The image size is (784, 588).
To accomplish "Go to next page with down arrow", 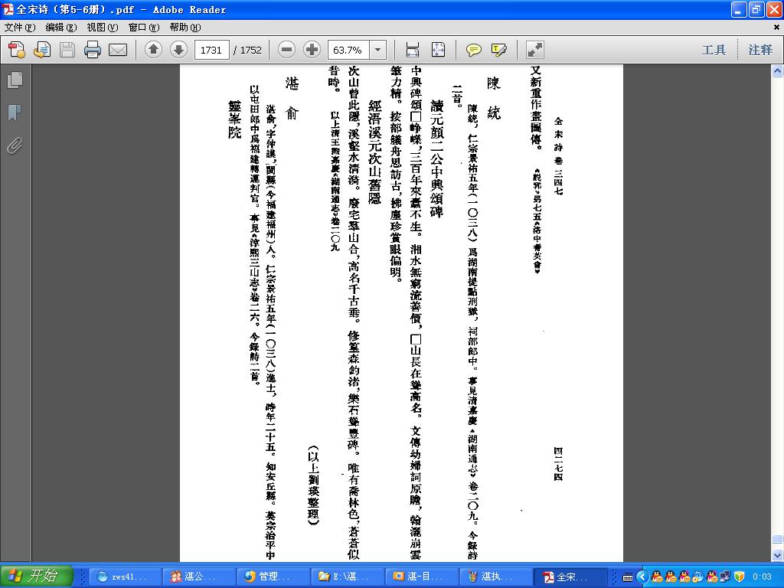I will point(178,50).
